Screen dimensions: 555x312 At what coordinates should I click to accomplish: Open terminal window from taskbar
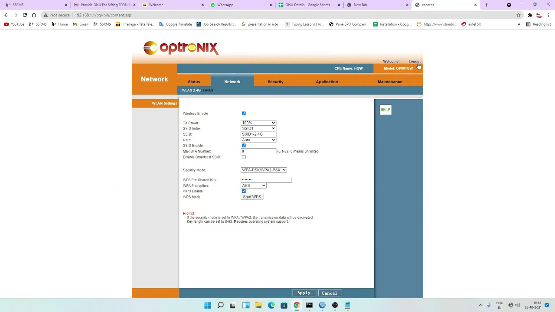pyautogui.click(x=309, y=305)
